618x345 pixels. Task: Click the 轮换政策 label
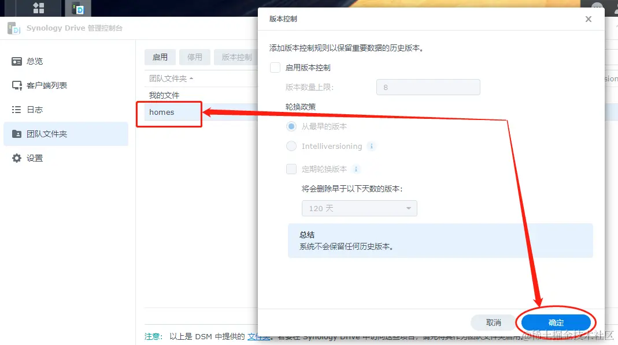tap(301, 107)
